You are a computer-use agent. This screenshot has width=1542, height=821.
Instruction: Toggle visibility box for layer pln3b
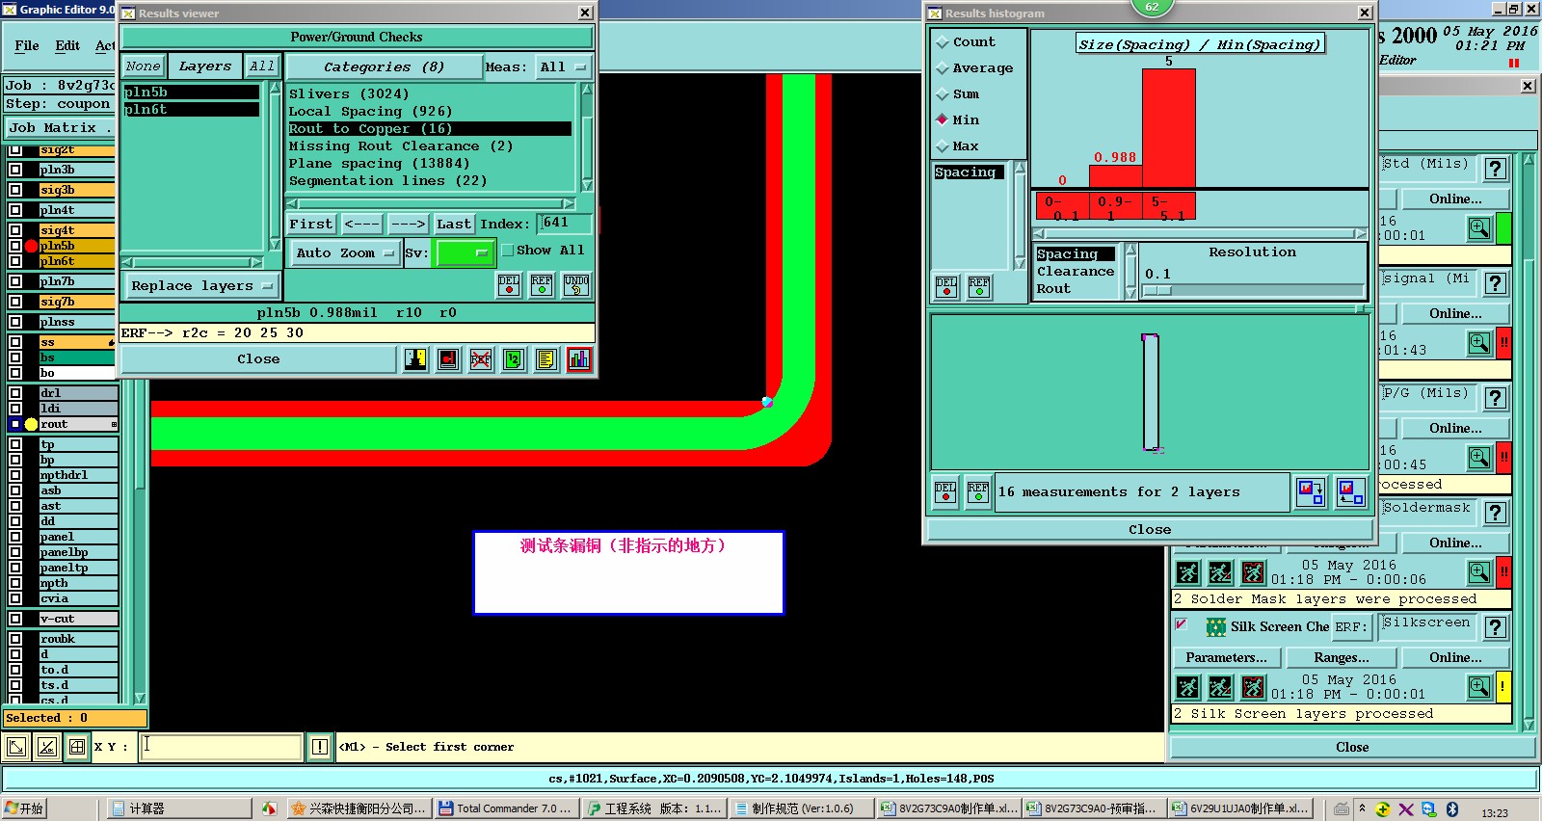[14, 169]
